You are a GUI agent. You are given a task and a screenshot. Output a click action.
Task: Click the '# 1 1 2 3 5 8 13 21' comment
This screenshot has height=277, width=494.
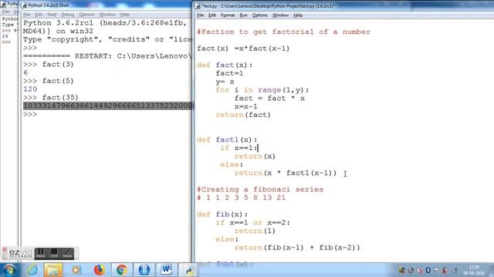coord(241,198)
